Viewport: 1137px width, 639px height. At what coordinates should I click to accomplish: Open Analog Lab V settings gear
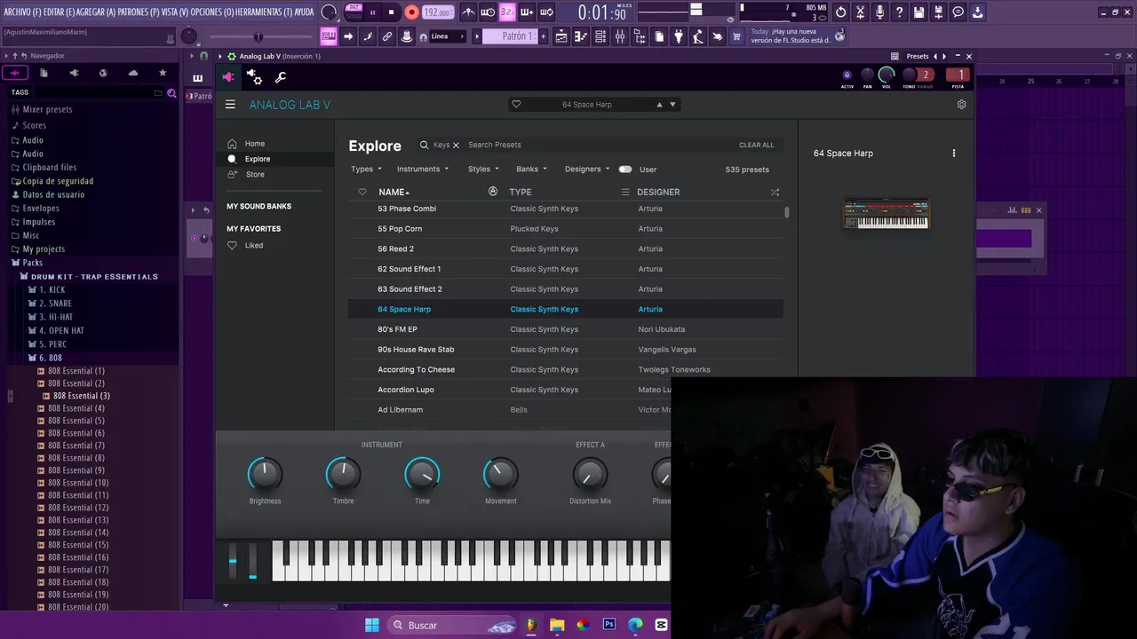pyautogui.click(x=961, y=105)
